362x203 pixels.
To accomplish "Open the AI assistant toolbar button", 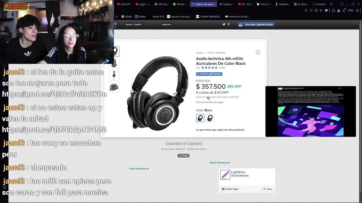I will coord(350,10).
